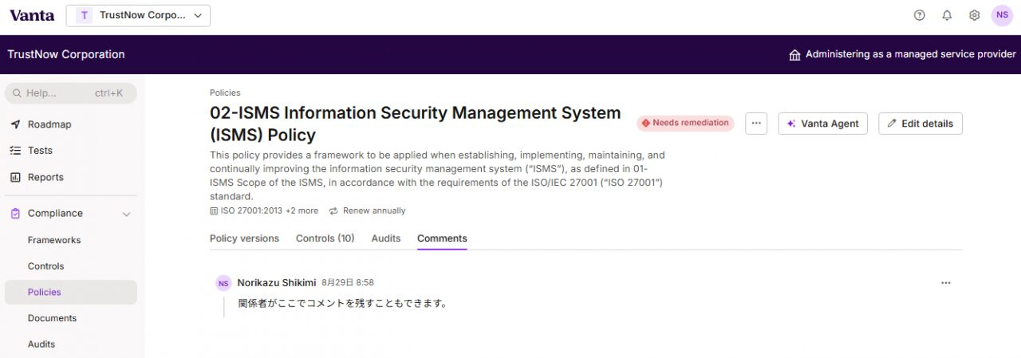Click the Needs remediation status badge
1021x358 pixels.
(685, 123)
